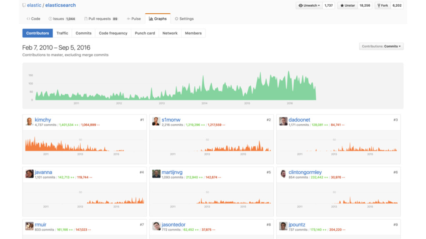Viewport: 426px width, 239px height.
Task: Click the Fork button
Action: click(383, 5)
